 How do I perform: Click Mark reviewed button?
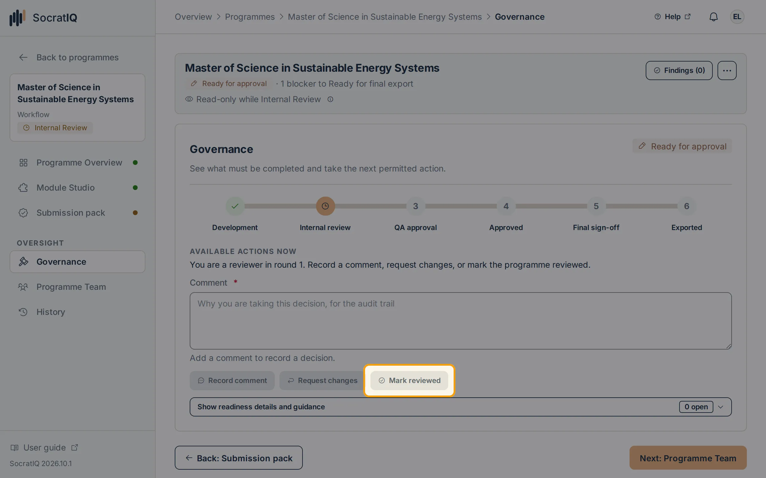tap(409, 380)
